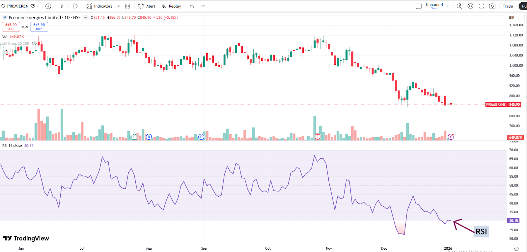Enter fullscreen mode

click(481, 6)
